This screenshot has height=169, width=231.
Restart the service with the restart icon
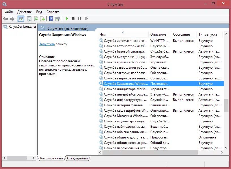pos(86,19)
